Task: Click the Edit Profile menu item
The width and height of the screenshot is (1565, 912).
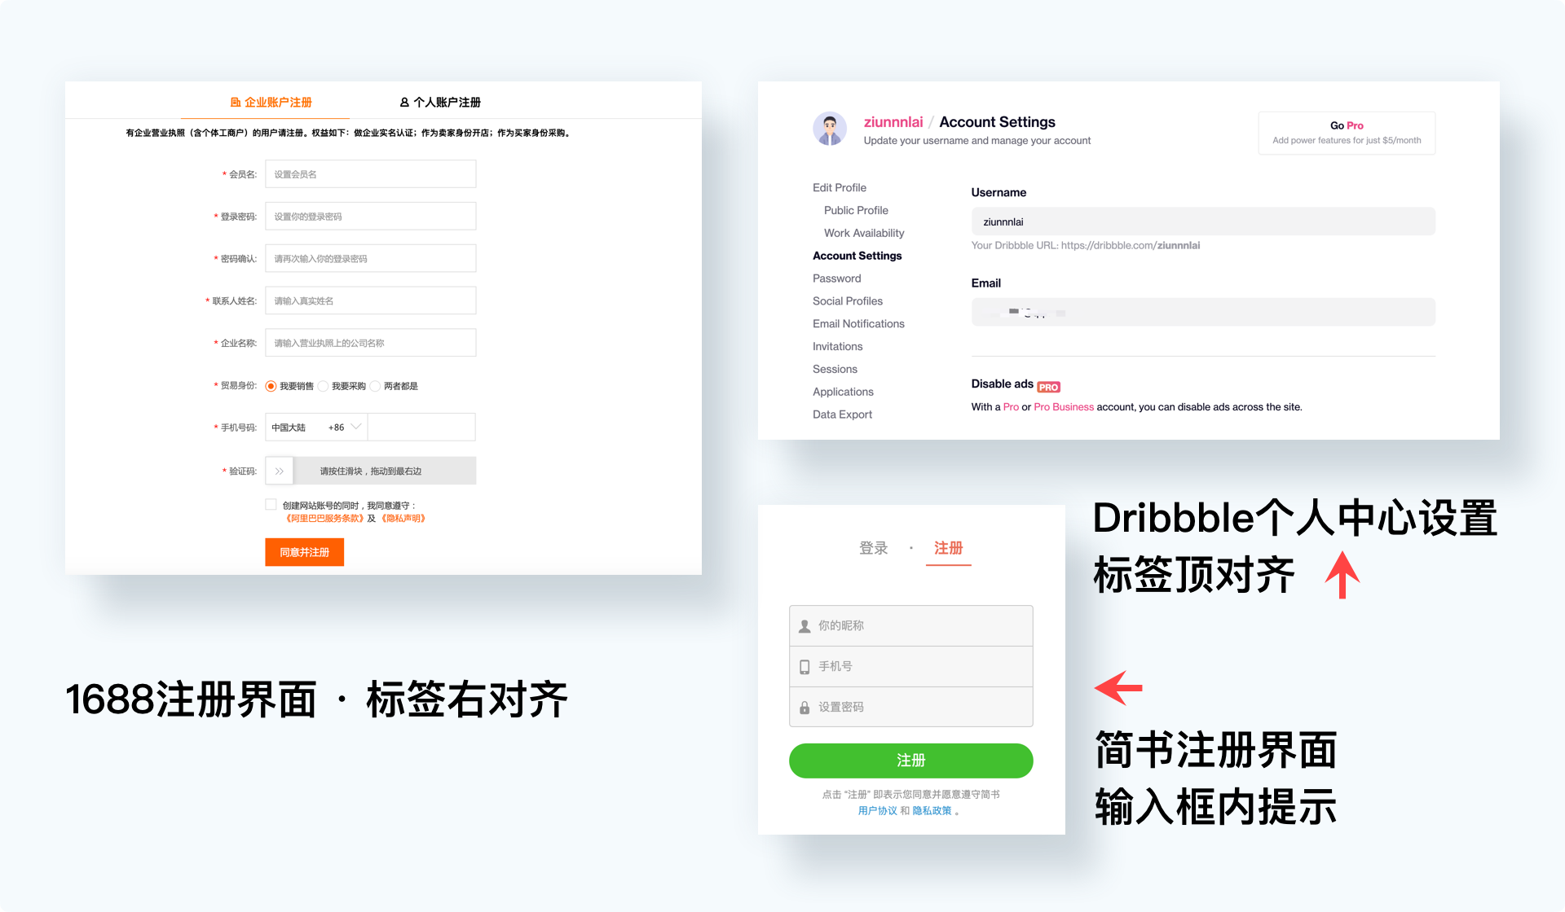Action: [x=839, y=189]
